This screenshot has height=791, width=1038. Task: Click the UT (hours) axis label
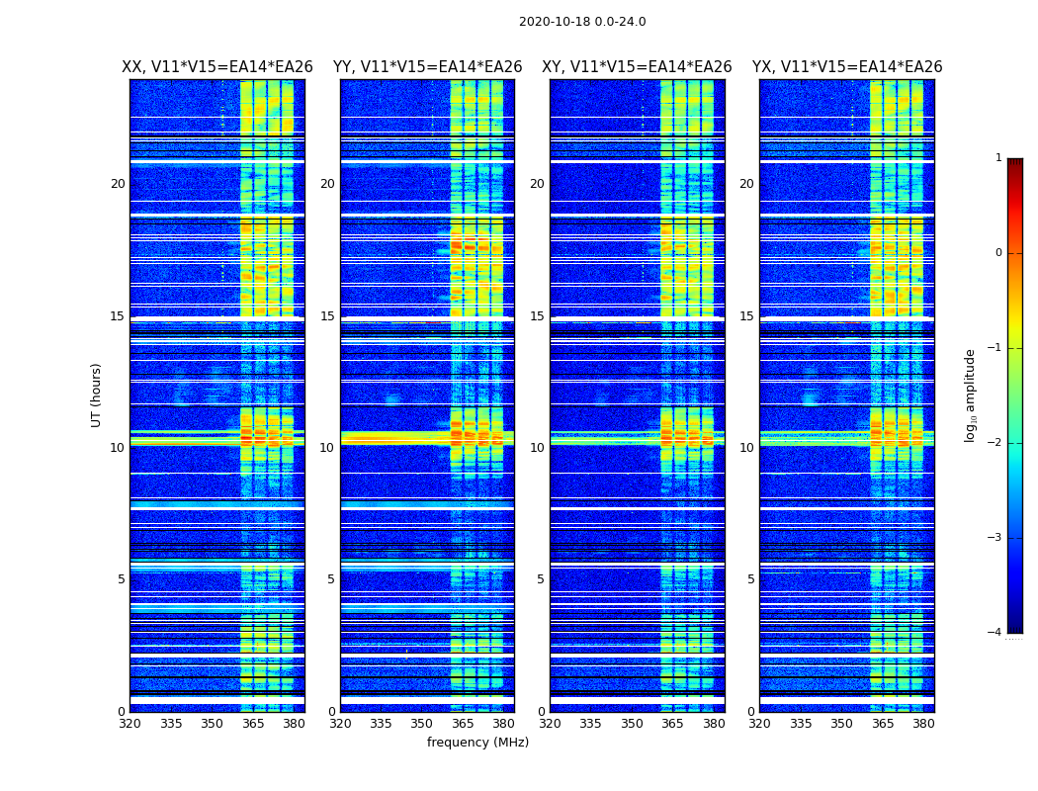(x=96, y=395)
